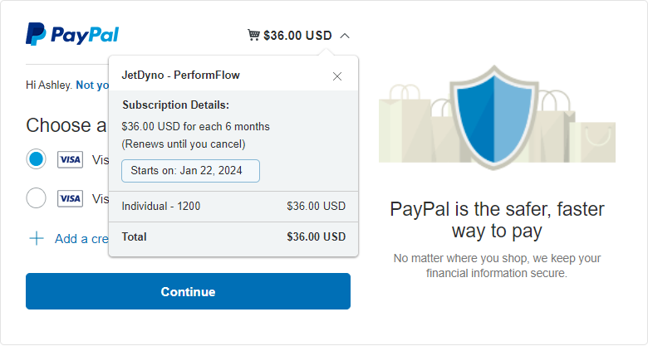Click the blue security shield illustration

[493, 117]
